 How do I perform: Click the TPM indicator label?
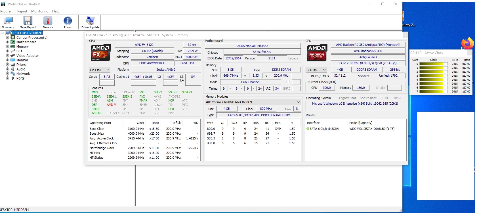pyautogui.click(x=385, y=98)
